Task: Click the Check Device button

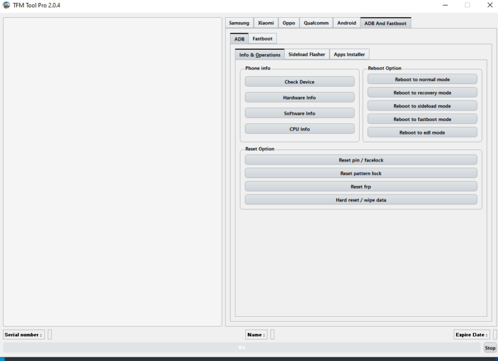Action: [x=299, y=82]
